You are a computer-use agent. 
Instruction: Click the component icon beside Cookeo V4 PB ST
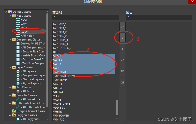tap(18, 43)
